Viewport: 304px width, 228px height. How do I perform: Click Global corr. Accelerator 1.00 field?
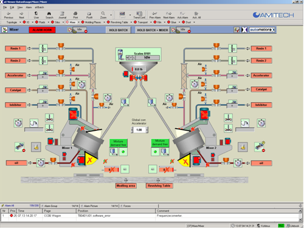coord(139,130)
